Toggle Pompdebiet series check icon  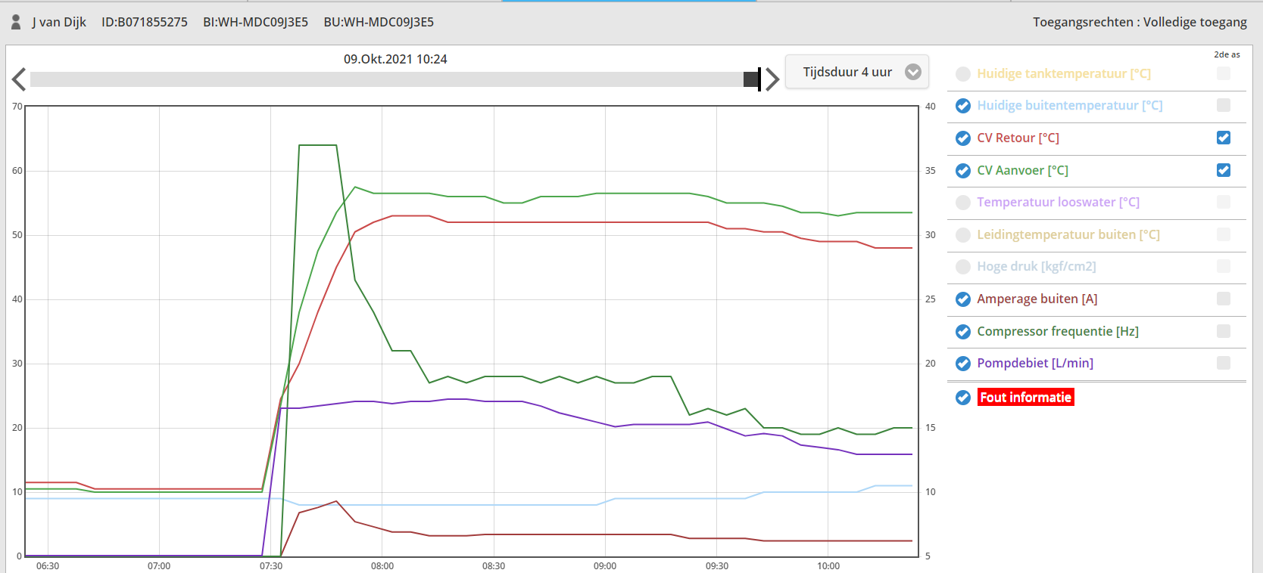tap(963, 364)
